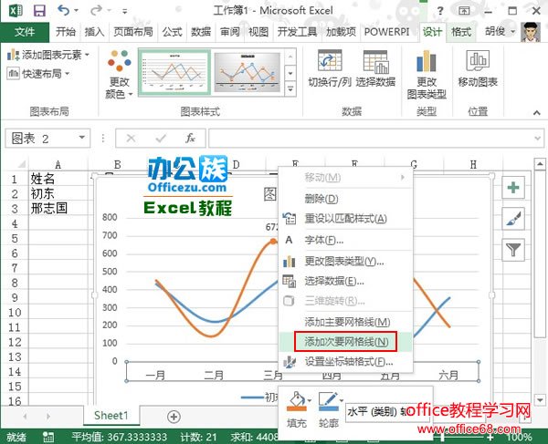548x444 pixels.
Task: Switch to the 插入 ribbon tab
Action: [94, 32]
